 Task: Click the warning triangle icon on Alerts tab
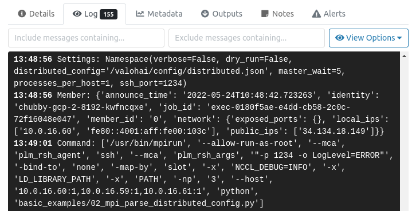point(316,14)
